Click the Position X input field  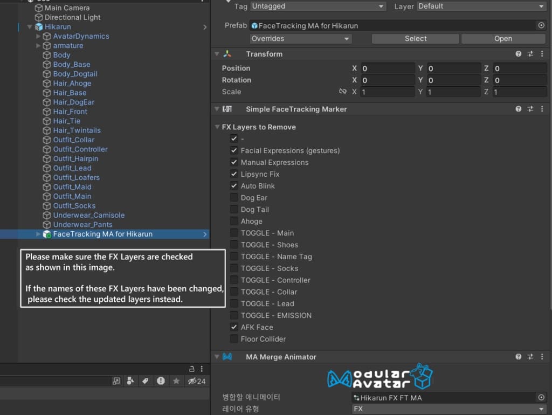387,68
